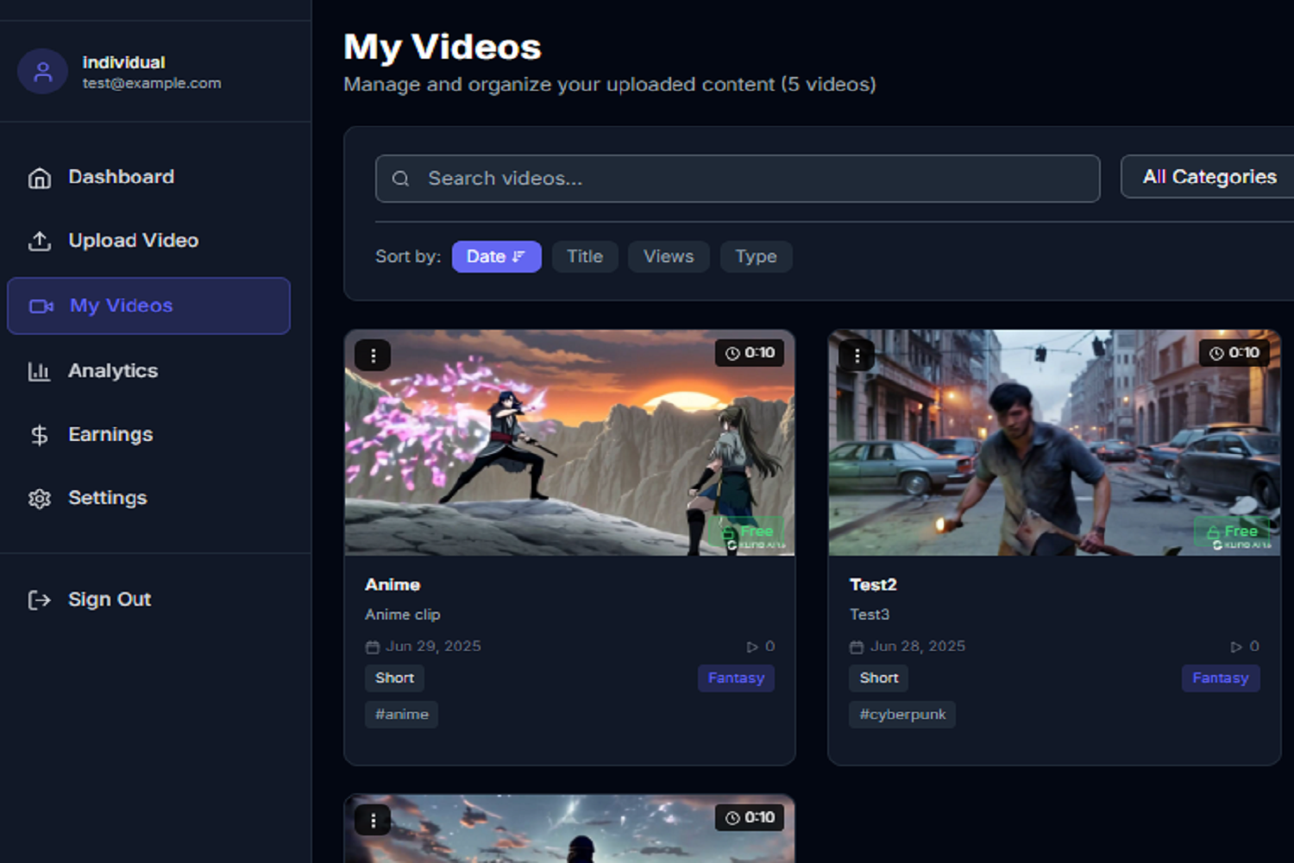Image resolution: width=1294 pixels, height=863 pixels.
Task: Click the Dashboard home icon
Action: 40,178
